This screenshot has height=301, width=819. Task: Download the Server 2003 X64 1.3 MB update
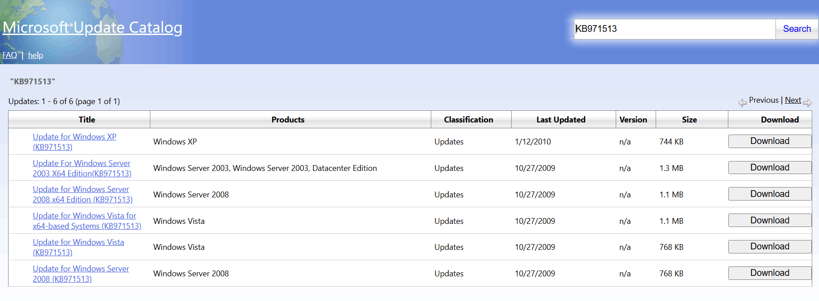click(x=770, y=168)
